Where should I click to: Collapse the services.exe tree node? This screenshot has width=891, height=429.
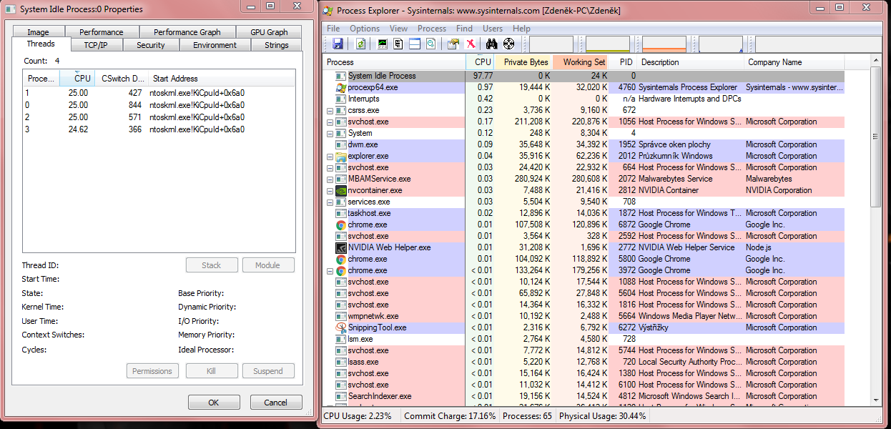(x=330, y=202)
